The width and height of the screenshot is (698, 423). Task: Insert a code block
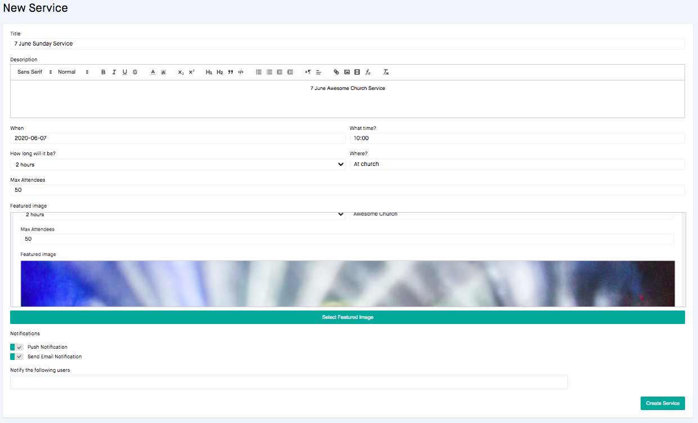point(240,71)
